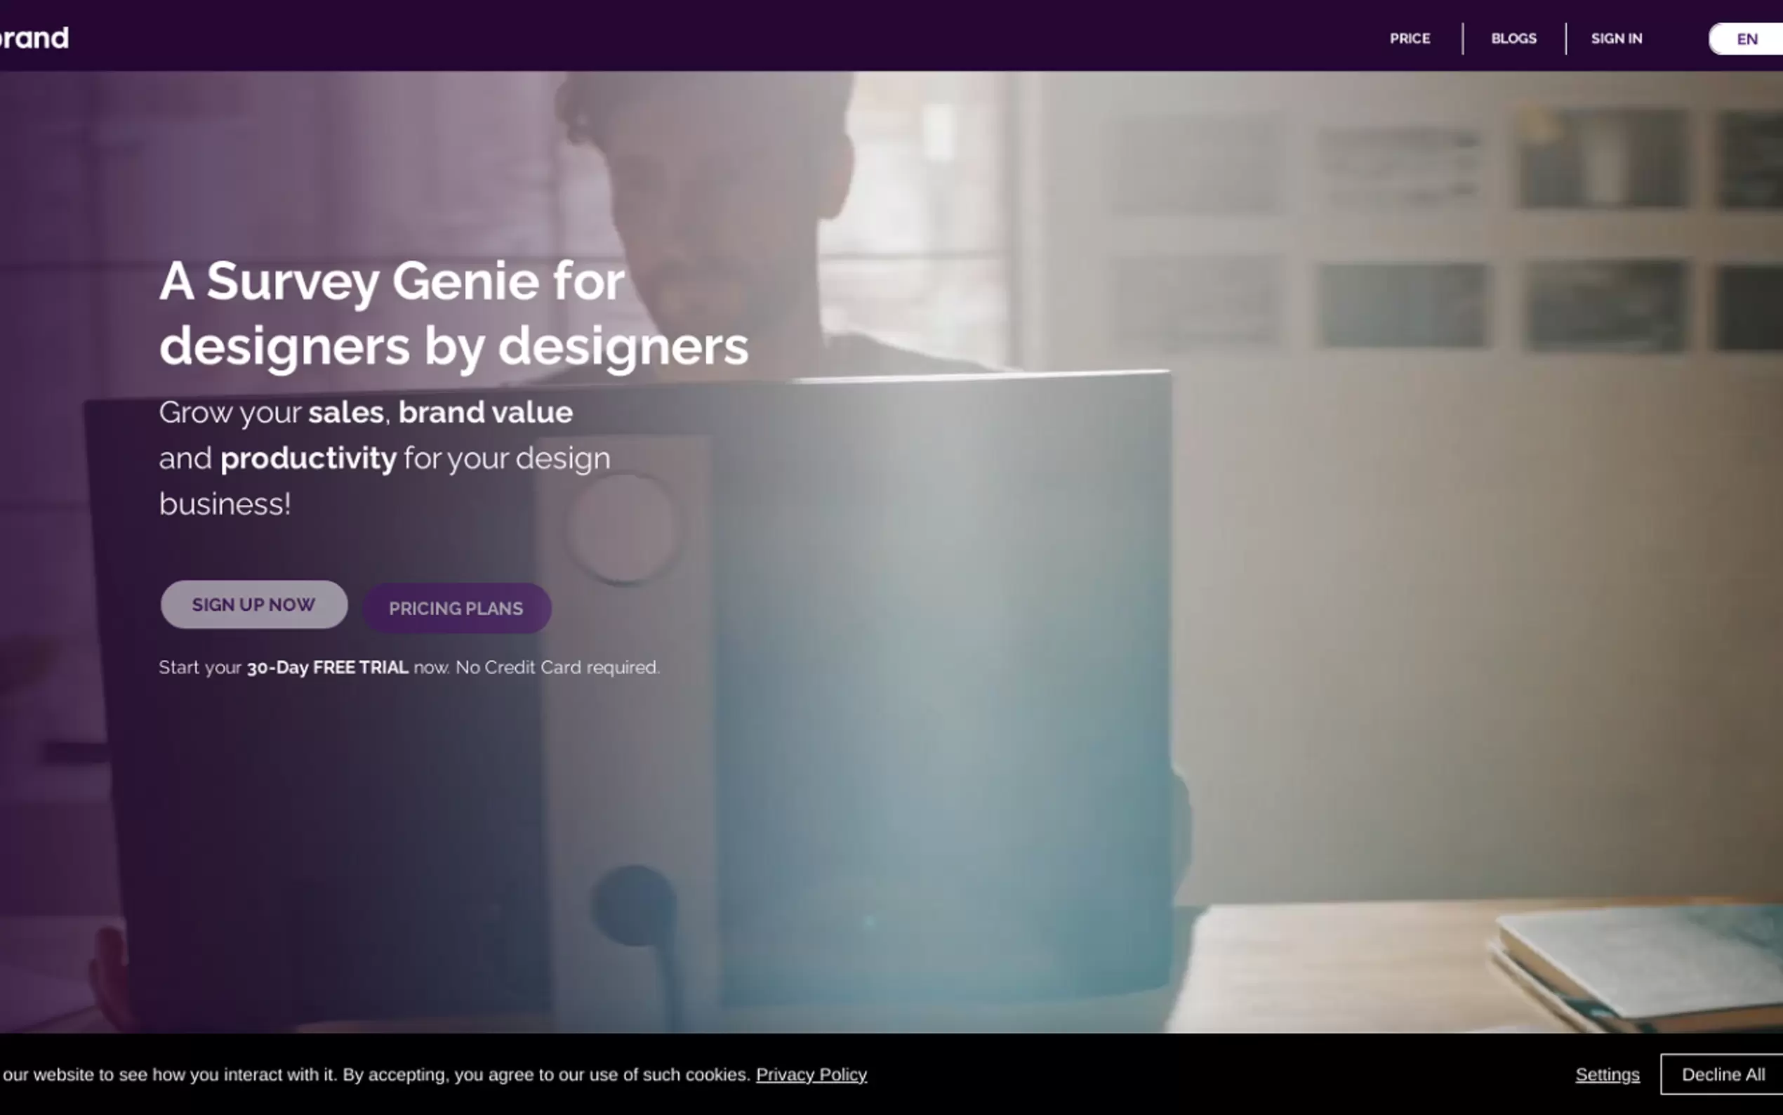This screenshot has height=1115, width=1783.
Task: Adjust cookie preferences in Settings
Action: tap(1608, 1074)
